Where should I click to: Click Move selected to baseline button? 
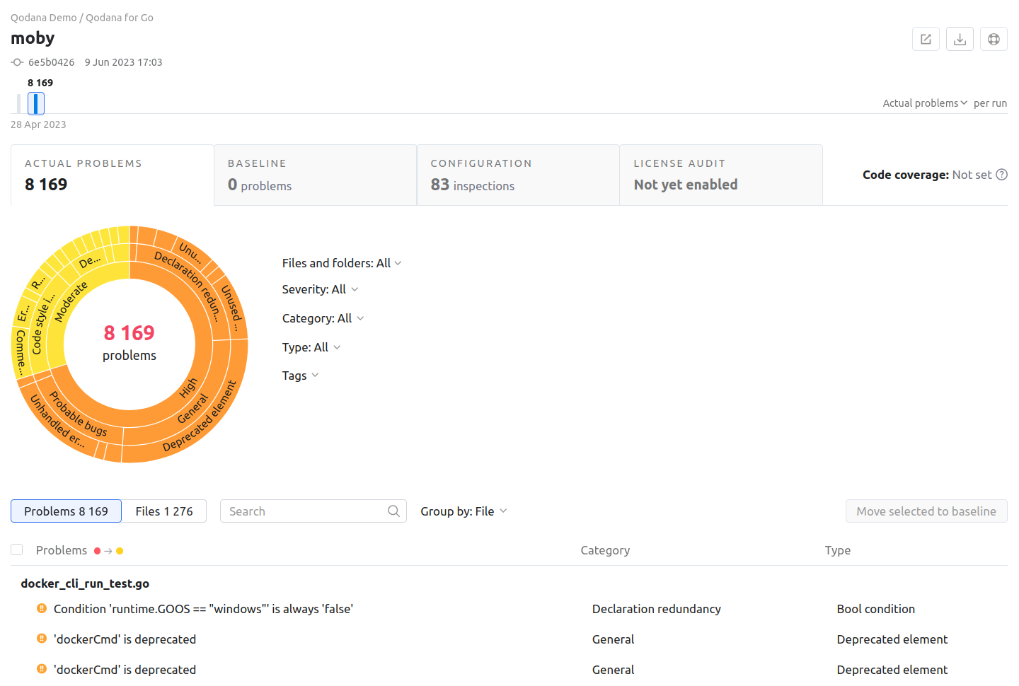[926, 511]
